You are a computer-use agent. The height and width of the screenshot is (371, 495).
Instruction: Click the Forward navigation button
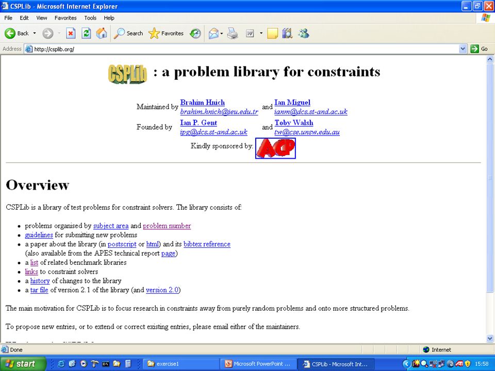pos(47,33)
